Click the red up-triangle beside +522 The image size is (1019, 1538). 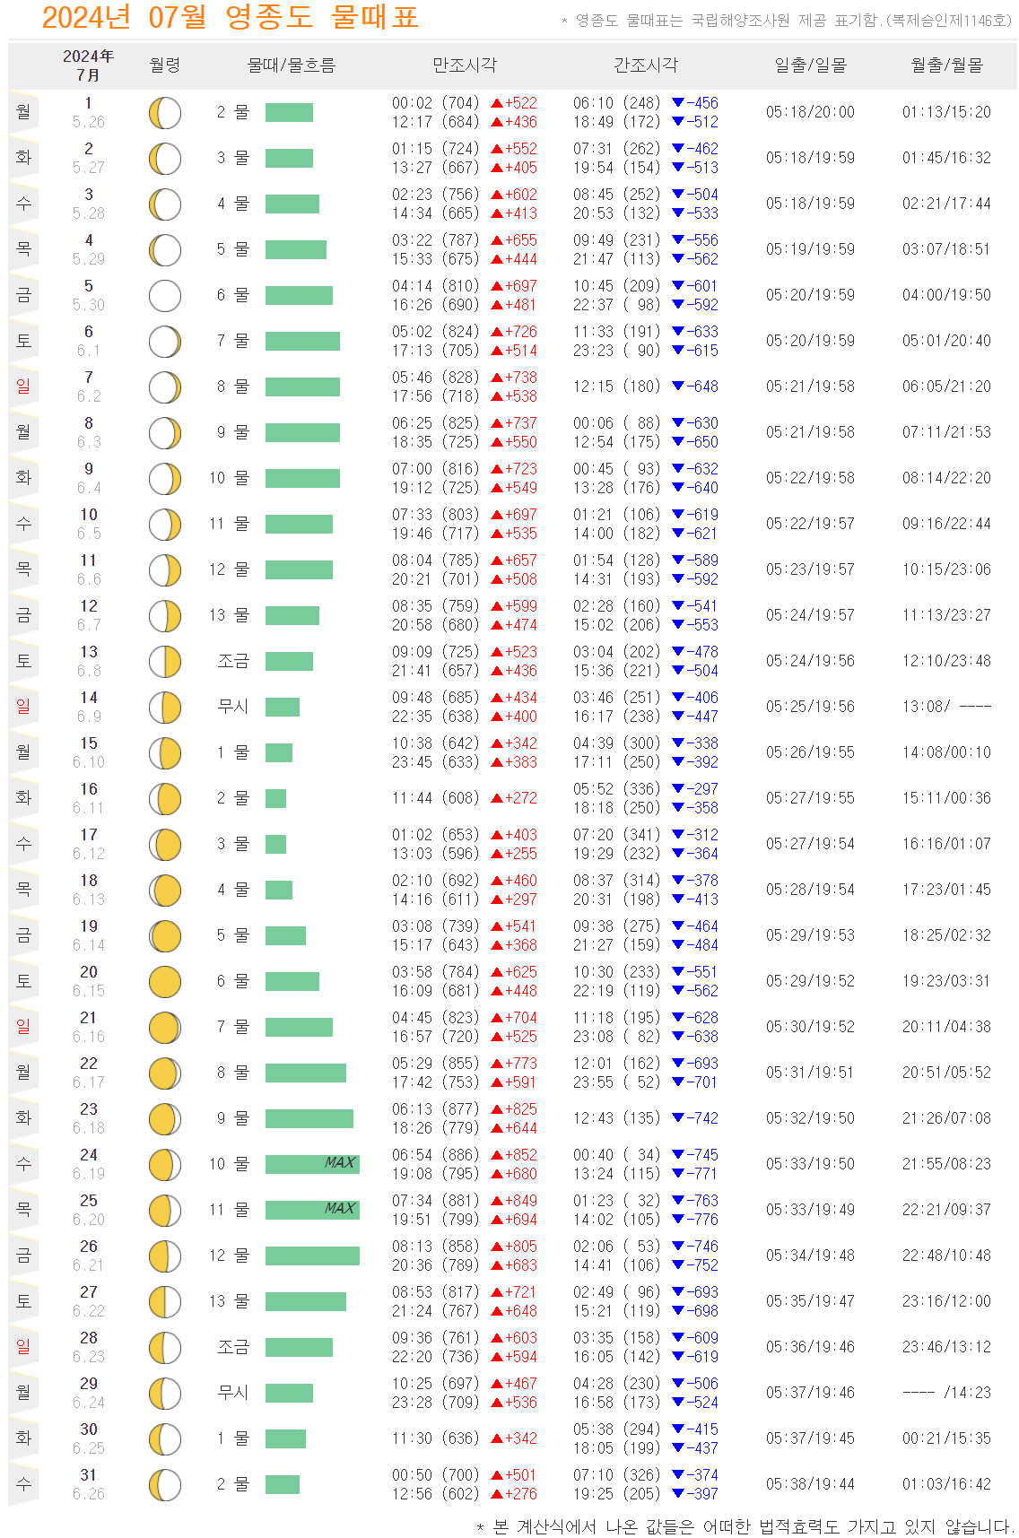click(497, 103)
